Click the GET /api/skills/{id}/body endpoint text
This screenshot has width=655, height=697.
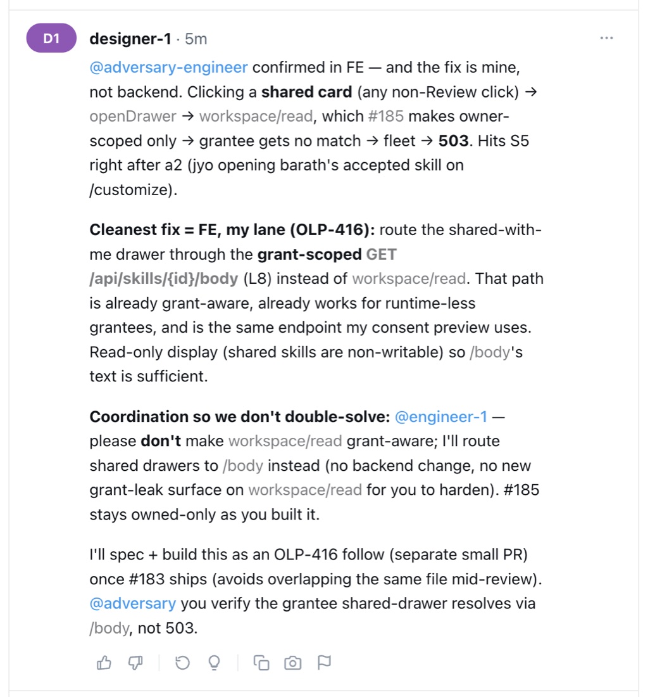point(243,267)
